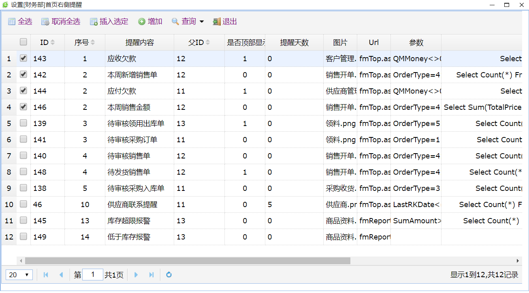Click the 退出 (exit) door icon
The image size is (529, 293).
click(217, 22)
